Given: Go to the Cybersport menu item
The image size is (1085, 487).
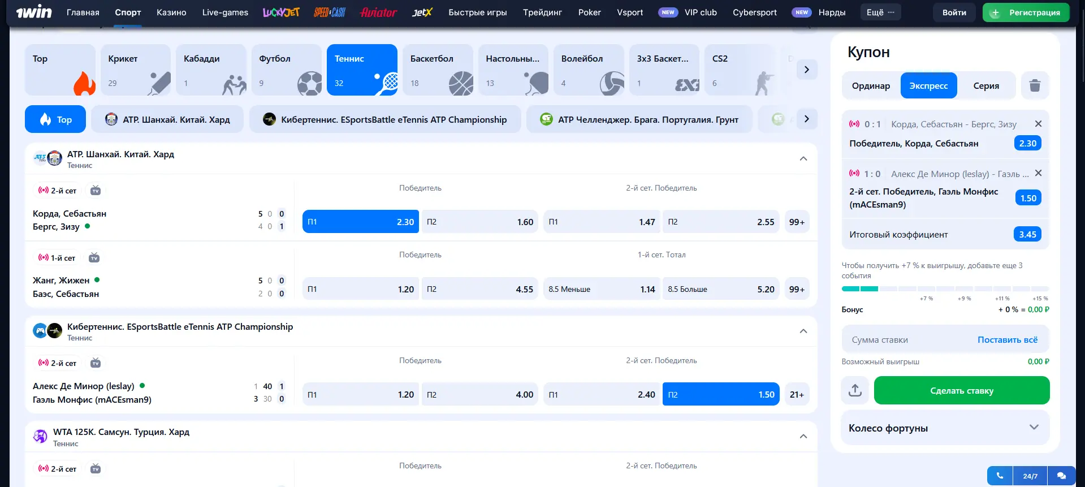Looking at the screenshot, I should tap(755, 12).
